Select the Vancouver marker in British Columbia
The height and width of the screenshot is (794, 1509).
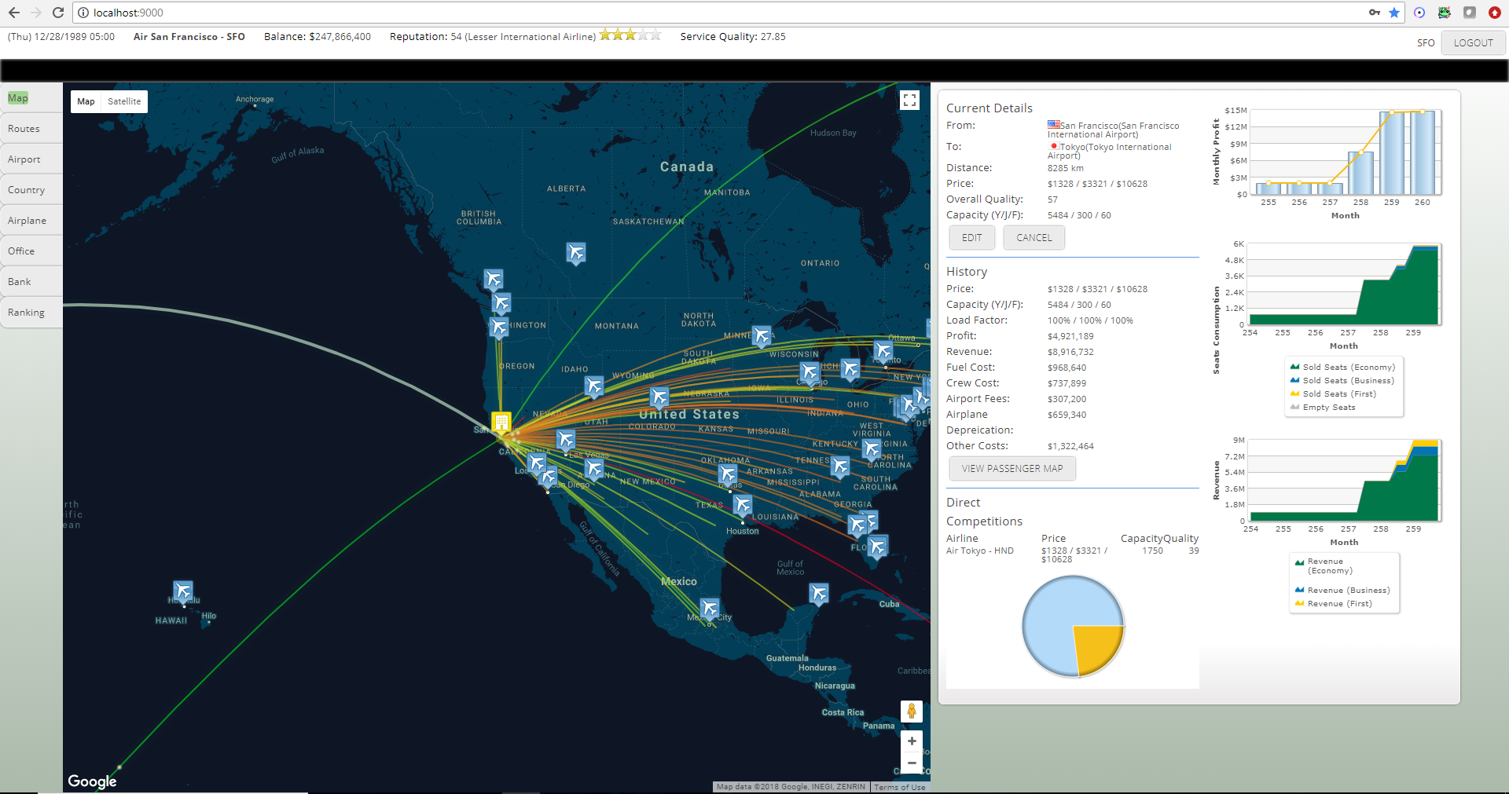[x=494, y=280]
